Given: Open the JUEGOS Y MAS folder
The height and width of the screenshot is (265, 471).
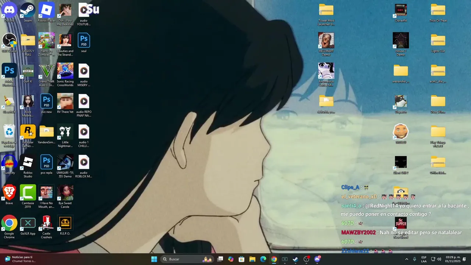Looking at the screenshot, I should pos(28,45).
